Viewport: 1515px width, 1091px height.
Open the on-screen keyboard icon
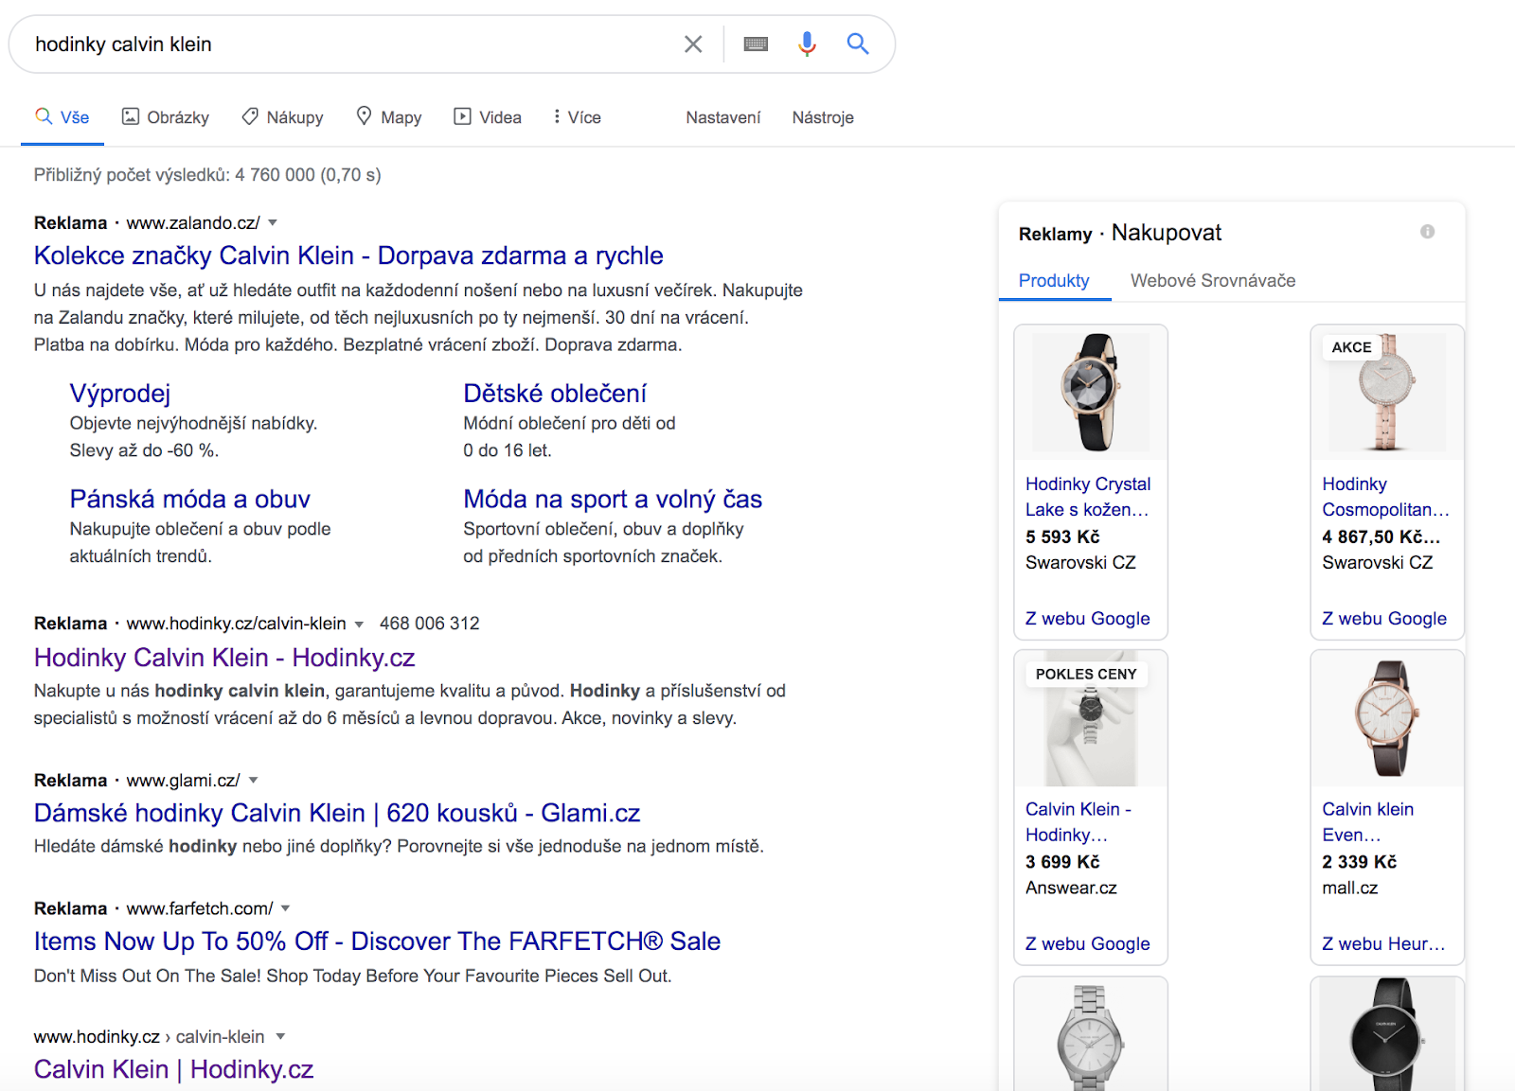click(756, 44)
